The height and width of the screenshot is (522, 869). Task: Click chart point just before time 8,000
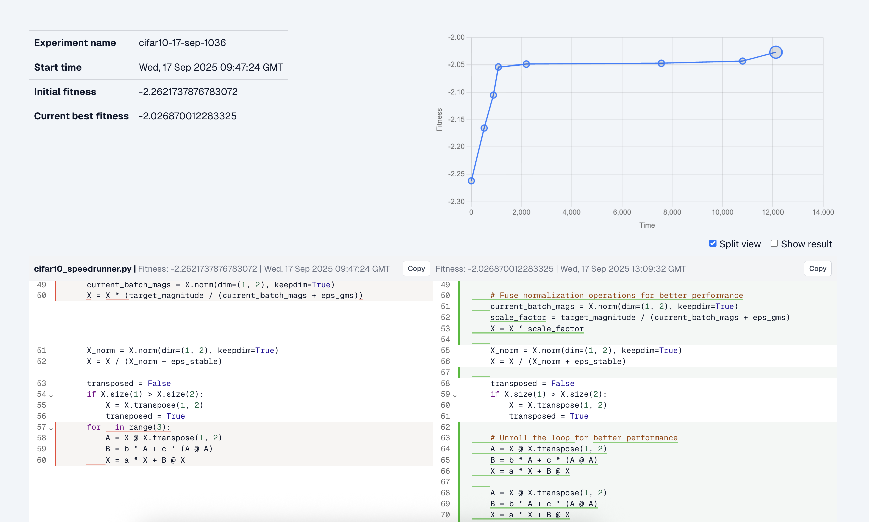[x=661, y=63]
